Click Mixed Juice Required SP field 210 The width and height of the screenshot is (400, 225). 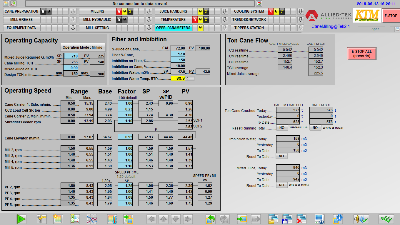pyautogui.click(x=71, y=56)
